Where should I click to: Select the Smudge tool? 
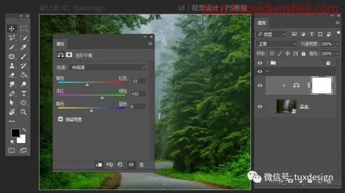[x=12, y=85]
